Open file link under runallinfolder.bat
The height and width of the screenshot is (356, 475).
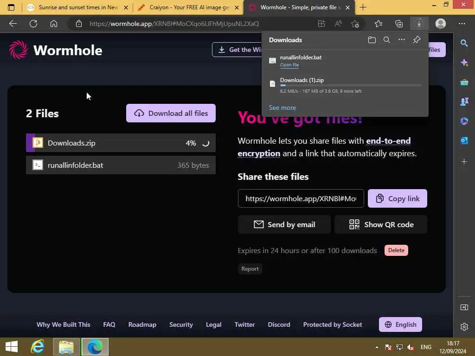click(x=289, y=65)
